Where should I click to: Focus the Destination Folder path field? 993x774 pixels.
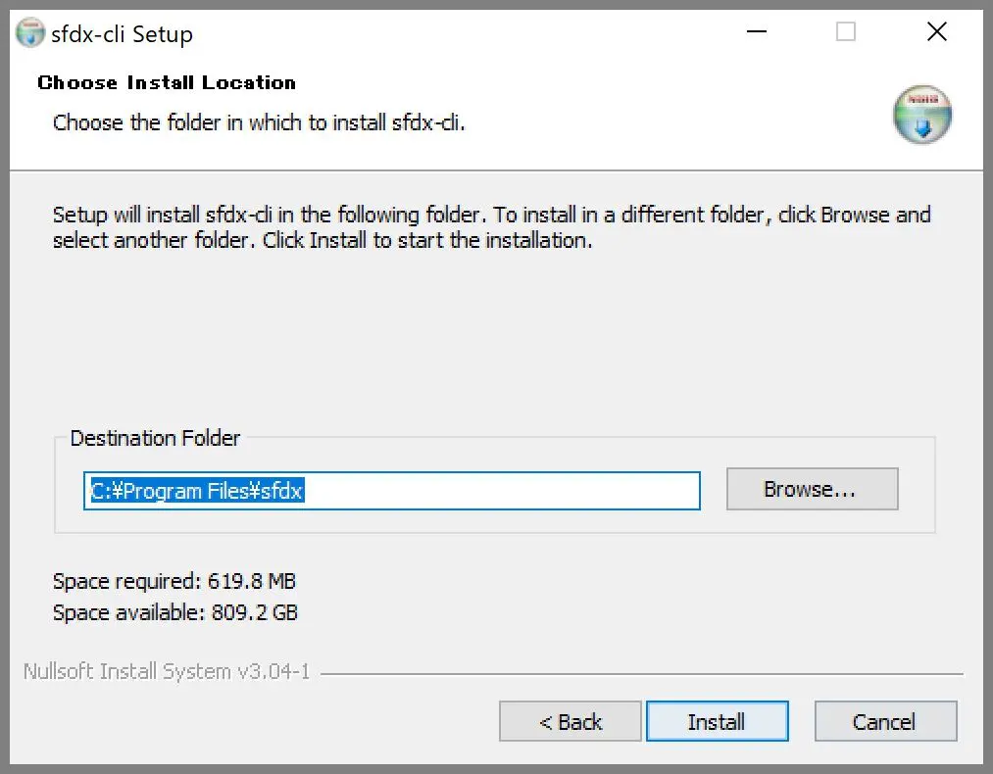392,491
